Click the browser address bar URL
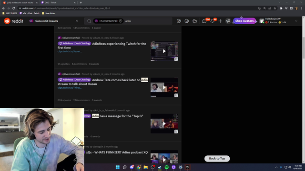Screen dimensions: 305x171 (x=66, y=9)
